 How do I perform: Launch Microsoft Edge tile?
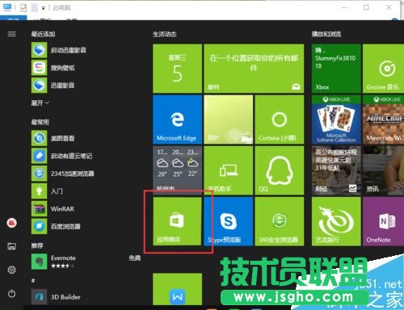pyautogui.click(x=177, y=119)
